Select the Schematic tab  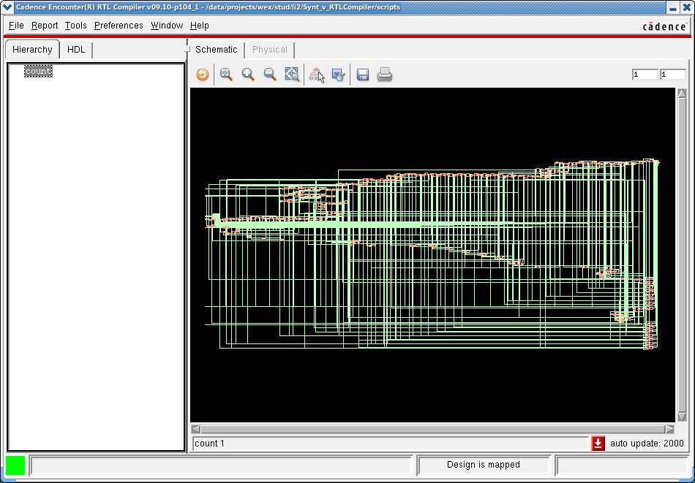point(217,50)
